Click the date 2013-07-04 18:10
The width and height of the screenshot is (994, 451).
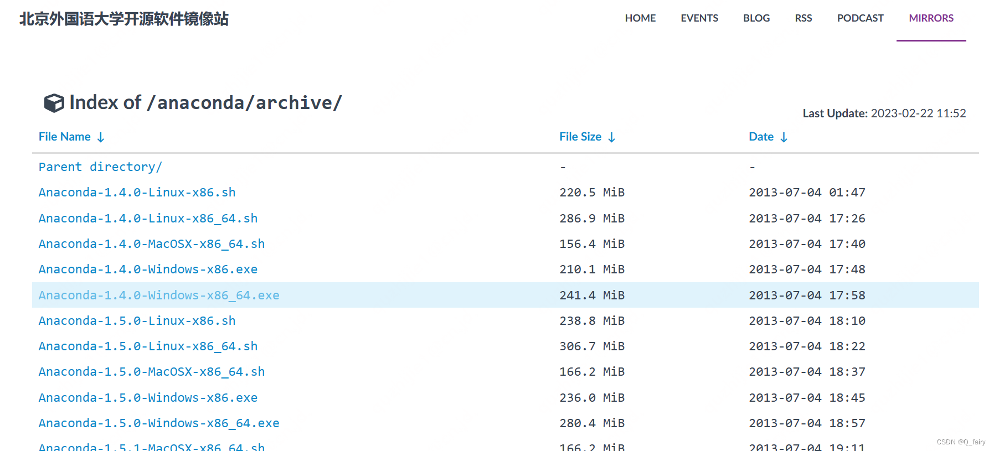(x=807, y=321)
